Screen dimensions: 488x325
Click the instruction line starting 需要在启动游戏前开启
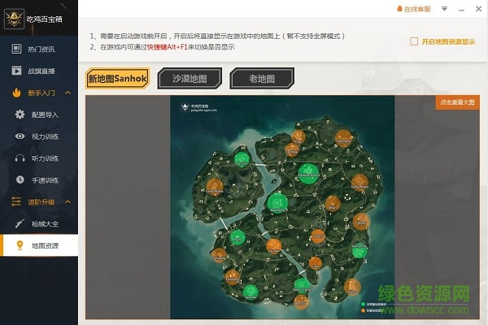point(218,36)
